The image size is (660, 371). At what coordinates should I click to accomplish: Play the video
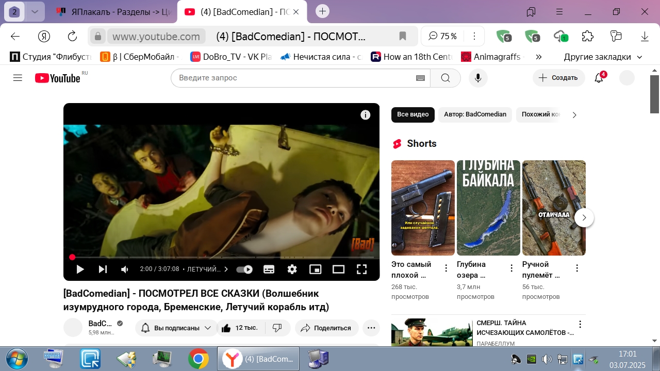(x=80, y=269)
